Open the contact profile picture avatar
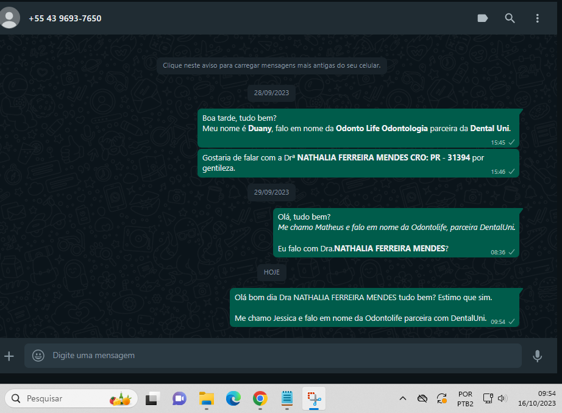Viewport: 562px width, 413px height. tap(9, 18)
